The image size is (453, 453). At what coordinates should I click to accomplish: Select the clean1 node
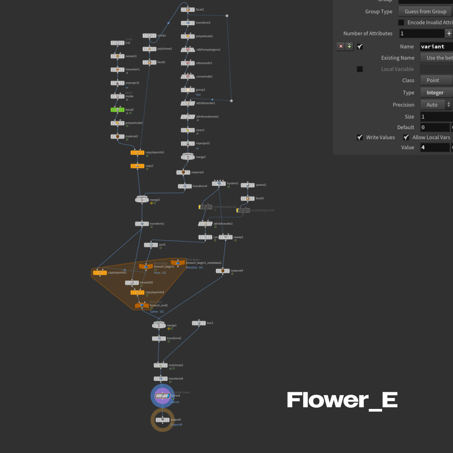(188, 130)
